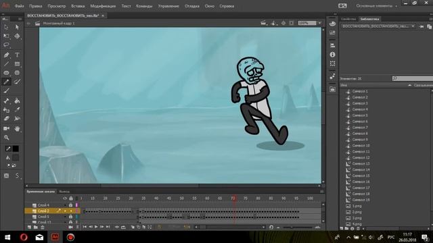The height and width of the screenshot is (243, 433).
Task: Select the Camera tool in toolbox
Action: [x=6, y=129]
